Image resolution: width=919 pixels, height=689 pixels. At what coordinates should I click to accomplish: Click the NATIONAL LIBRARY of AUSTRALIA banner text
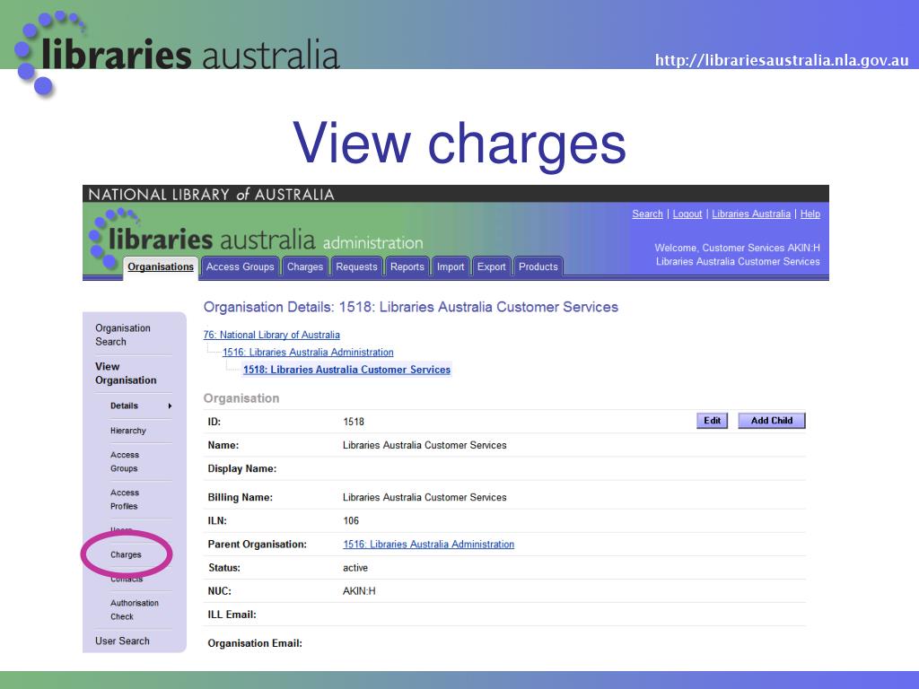[x=211, y=195]
